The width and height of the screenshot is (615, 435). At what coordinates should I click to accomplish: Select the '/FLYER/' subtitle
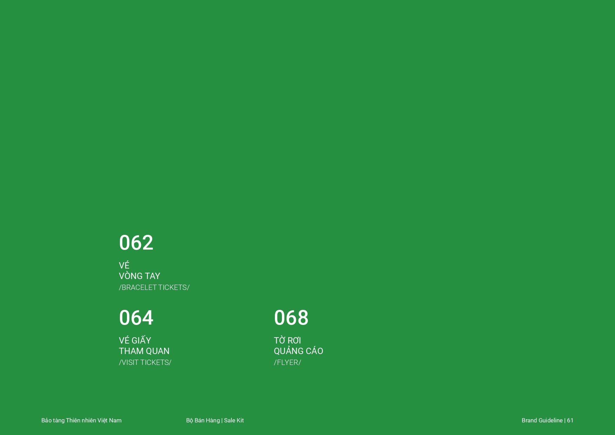288,362
